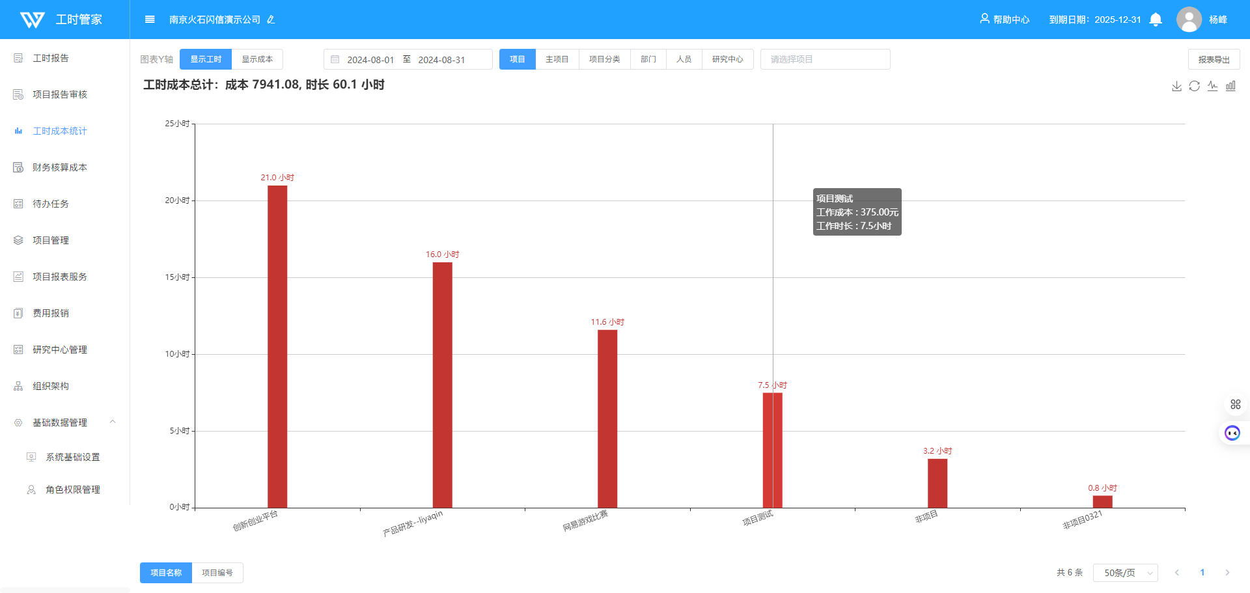Select the 研究中心 grouping tab
The width and height of the screenshot is (1250, 593).
pyautogui.click(x=728, y=59)
